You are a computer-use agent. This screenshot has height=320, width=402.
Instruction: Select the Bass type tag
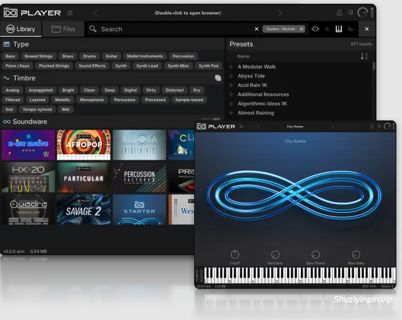pos(10,56)
